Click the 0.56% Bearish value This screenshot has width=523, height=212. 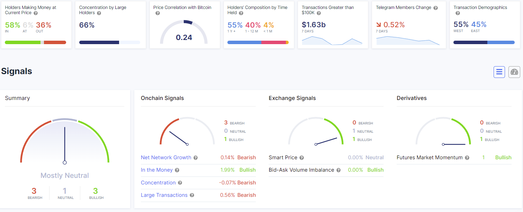coord(238,195)
